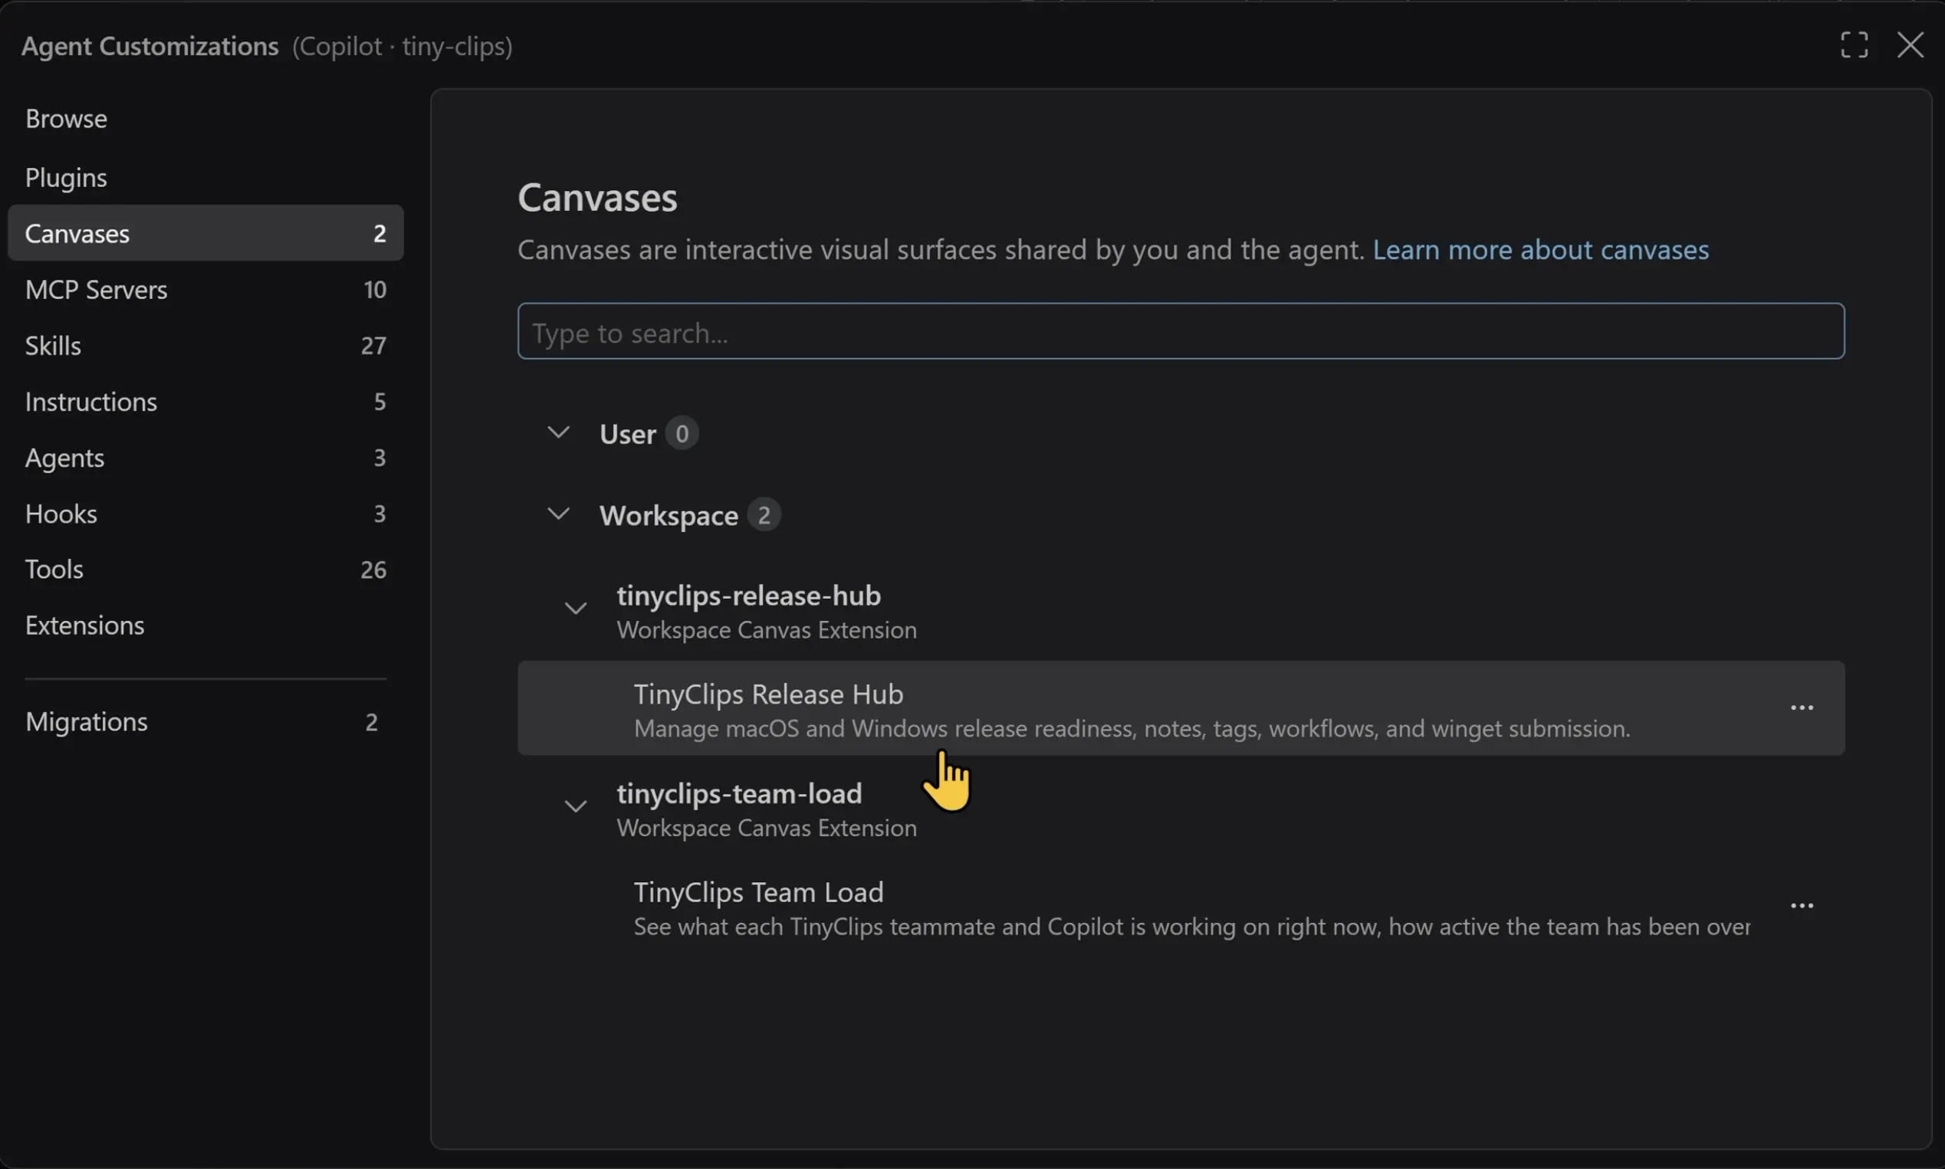The width and height of the screenshot is (1945, 1169).
Task: Open more actions for TinyClips Release Hub
Action: click(x=1802, y=708)
